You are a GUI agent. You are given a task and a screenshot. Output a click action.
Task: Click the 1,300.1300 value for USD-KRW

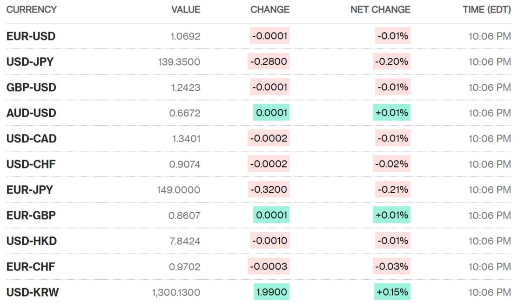pos(176,292)
